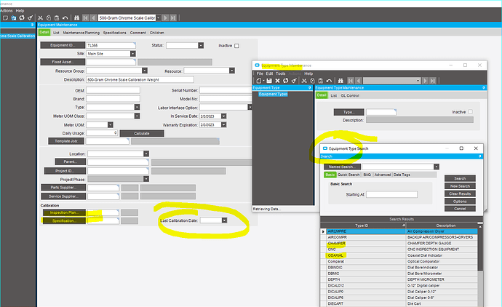Screen dimensions: 502x307
Task: Click the New Search button
Action: click(460, 186)
